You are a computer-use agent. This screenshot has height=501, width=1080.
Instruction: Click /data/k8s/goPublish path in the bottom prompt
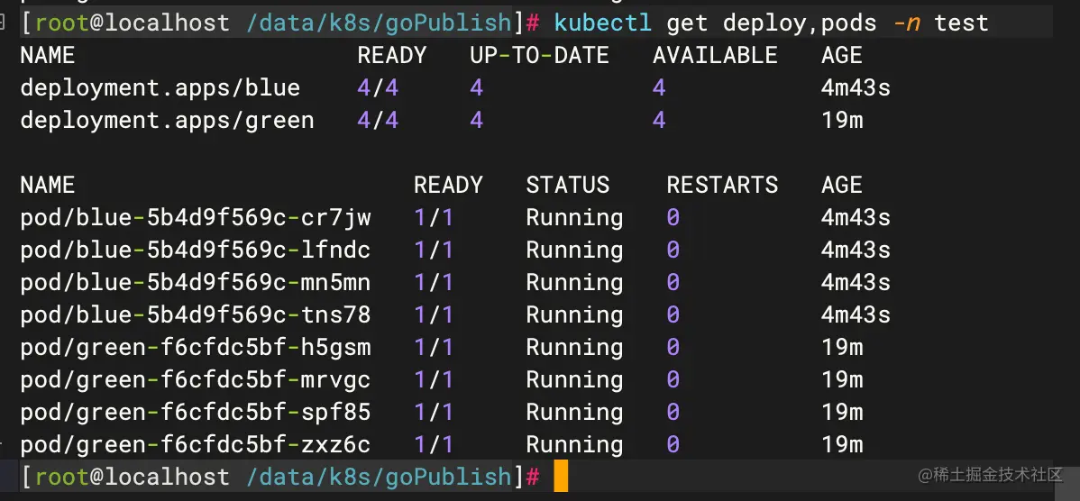[378, 477]
